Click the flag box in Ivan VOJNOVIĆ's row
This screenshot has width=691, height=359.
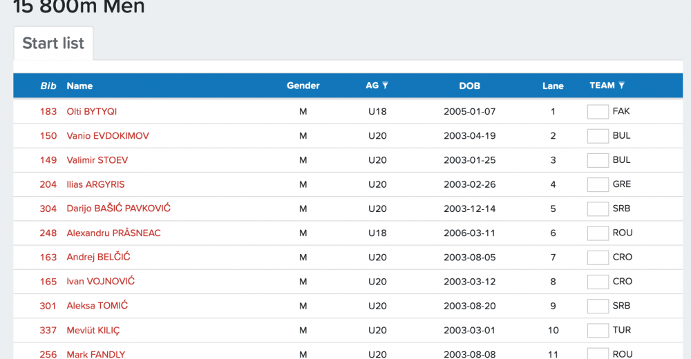(x=597, y=282)
